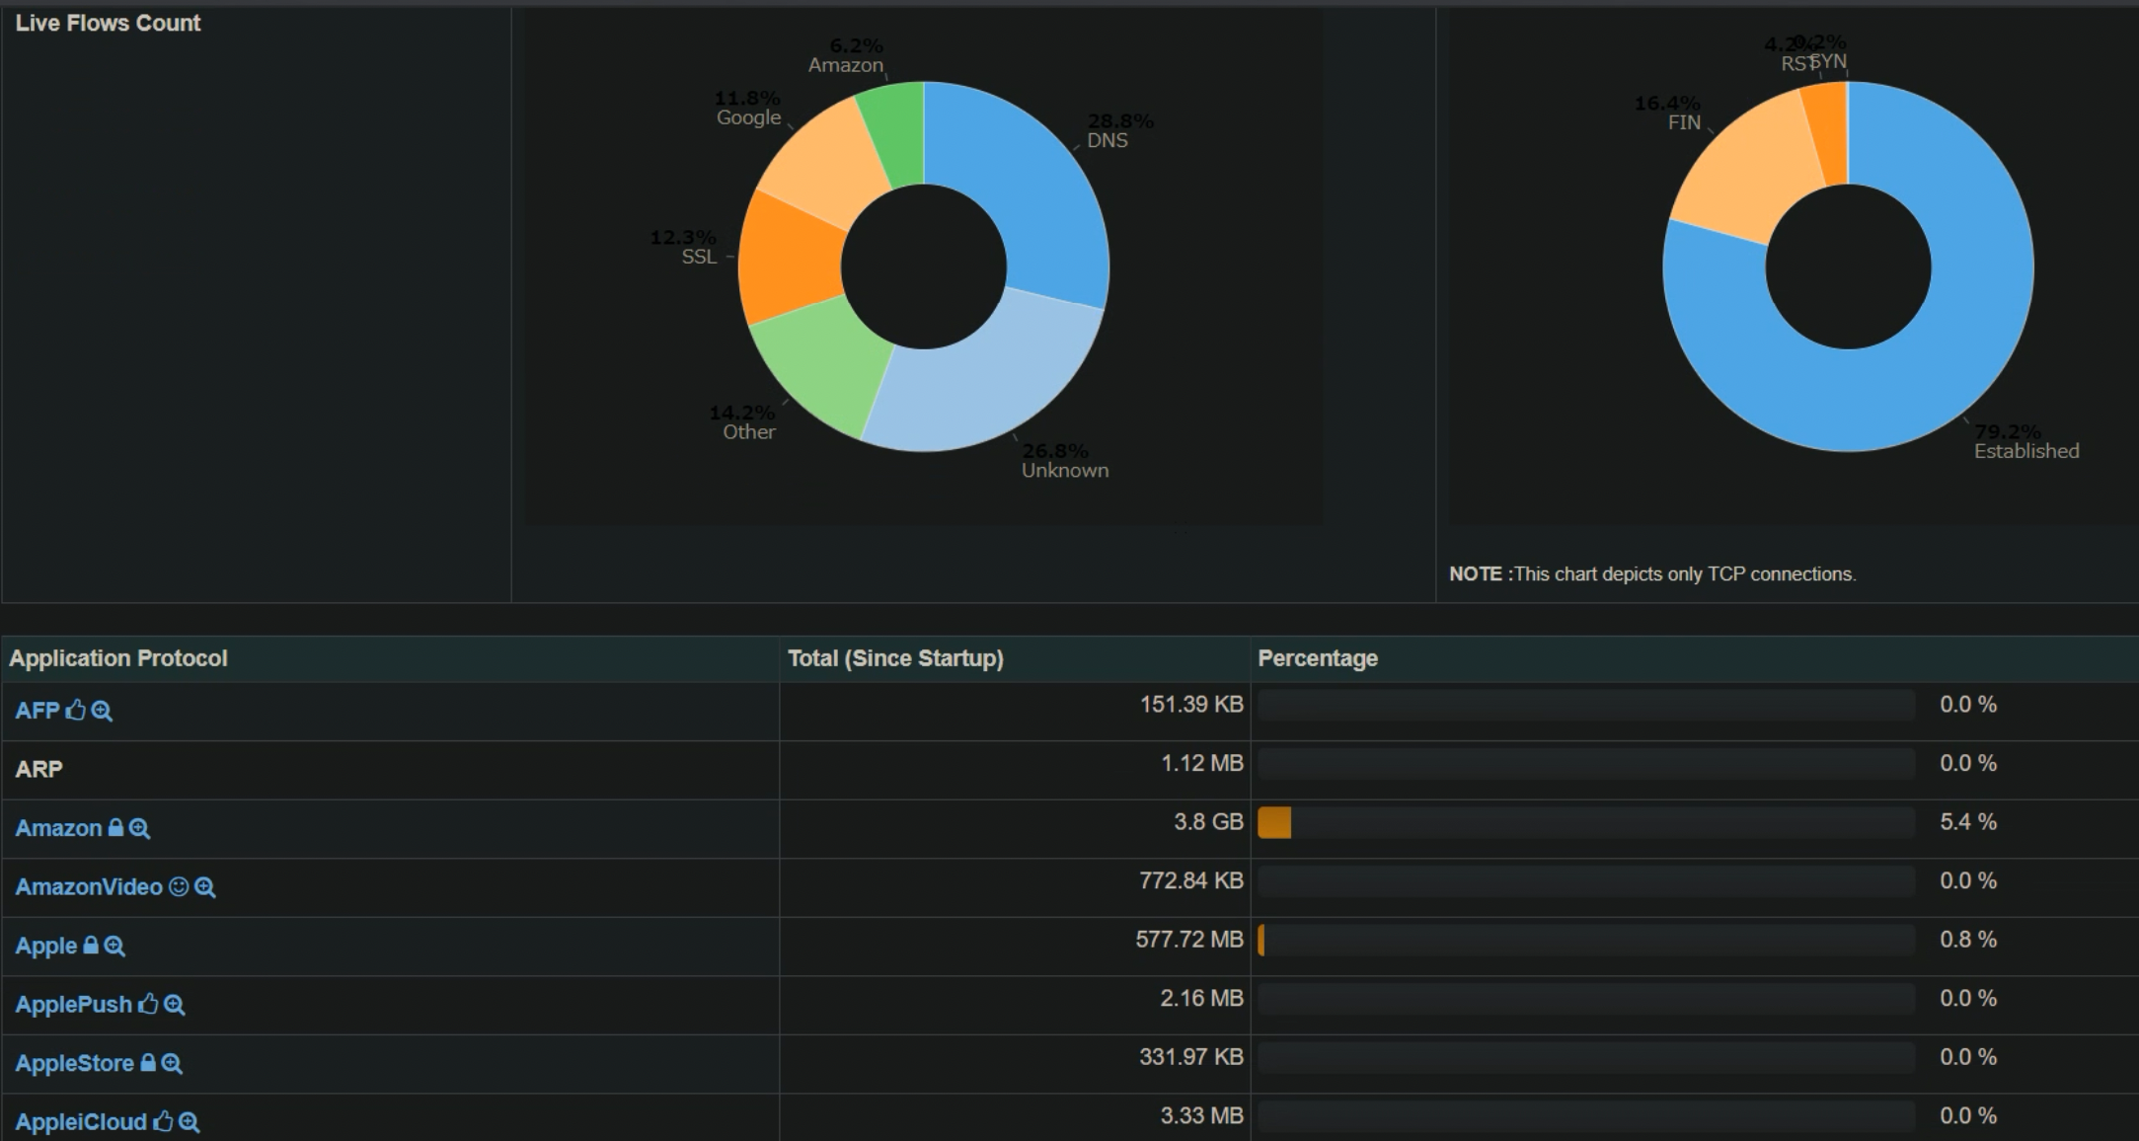
Task: Click the lock icon next to Amazon
Action: [x=115, y=827]
